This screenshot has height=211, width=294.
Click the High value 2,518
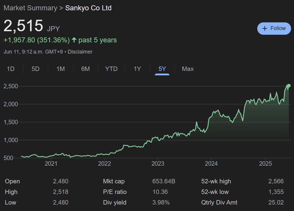(61, 192)
